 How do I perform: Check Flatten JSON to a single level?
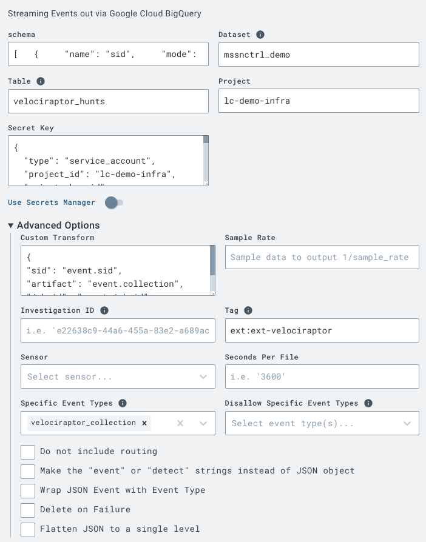click(28, 529)
